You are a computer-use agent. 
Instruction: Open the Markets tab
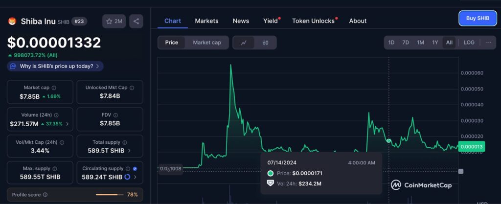coord(206,21)
